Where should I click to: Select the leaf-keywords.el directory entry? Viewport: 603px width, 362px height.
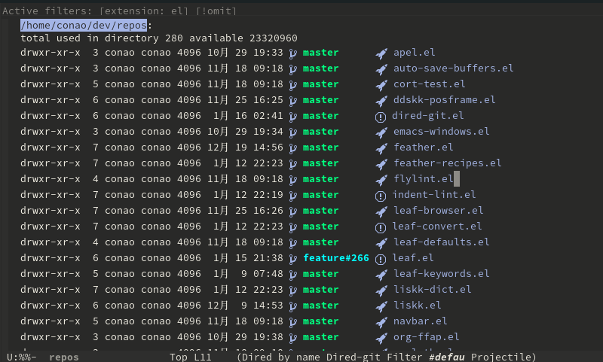point(441,273)
